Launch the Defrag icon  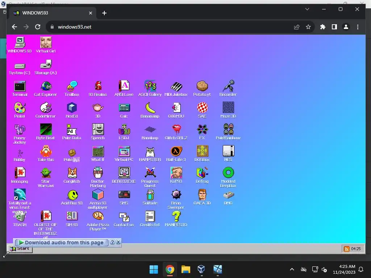point(202,176)
